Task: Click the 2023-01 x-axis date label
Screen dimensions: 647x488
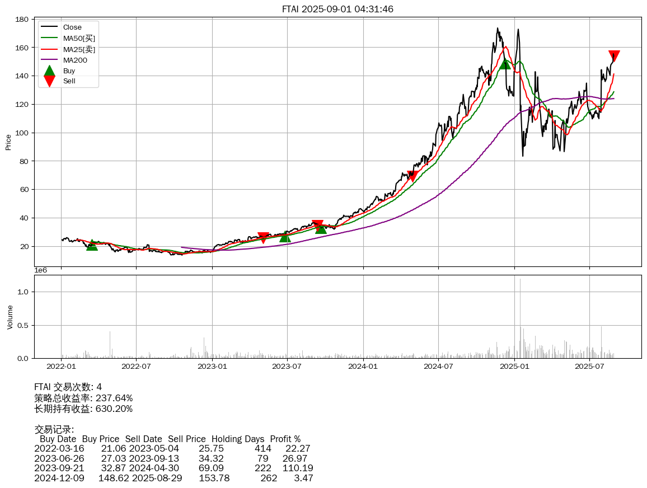Action: (x=212, y=367)
